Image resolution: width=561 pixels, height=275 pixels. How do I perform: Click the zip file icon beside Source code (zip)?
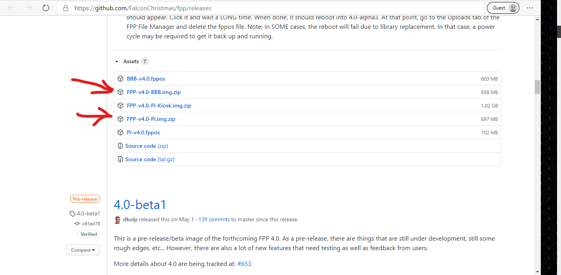pos(120,146)
